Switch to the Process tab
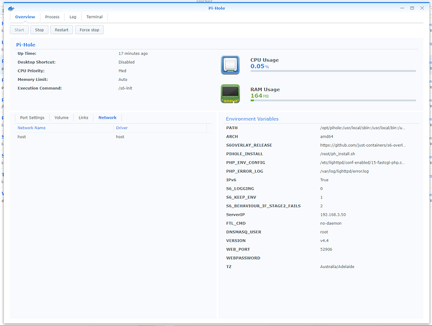 52,17
